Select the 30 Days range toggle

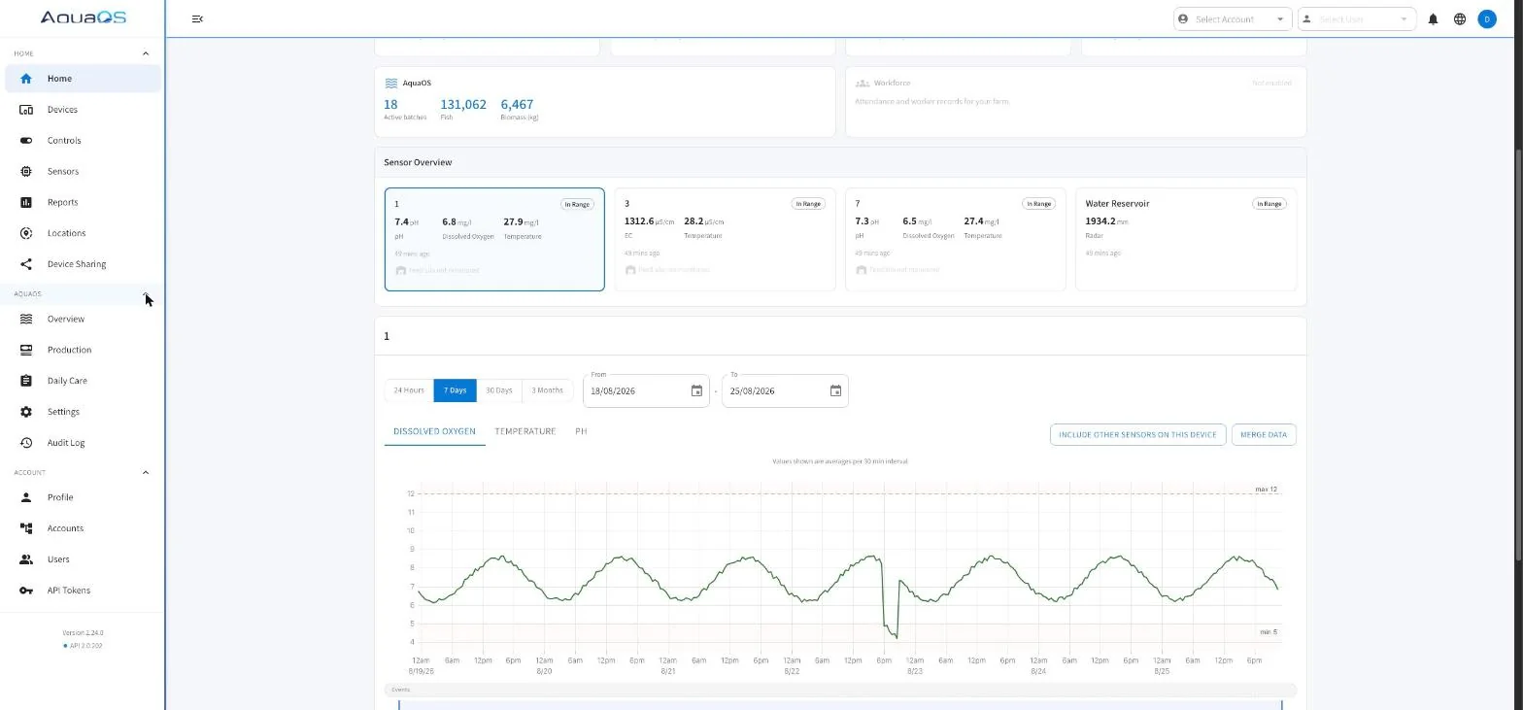499,390
